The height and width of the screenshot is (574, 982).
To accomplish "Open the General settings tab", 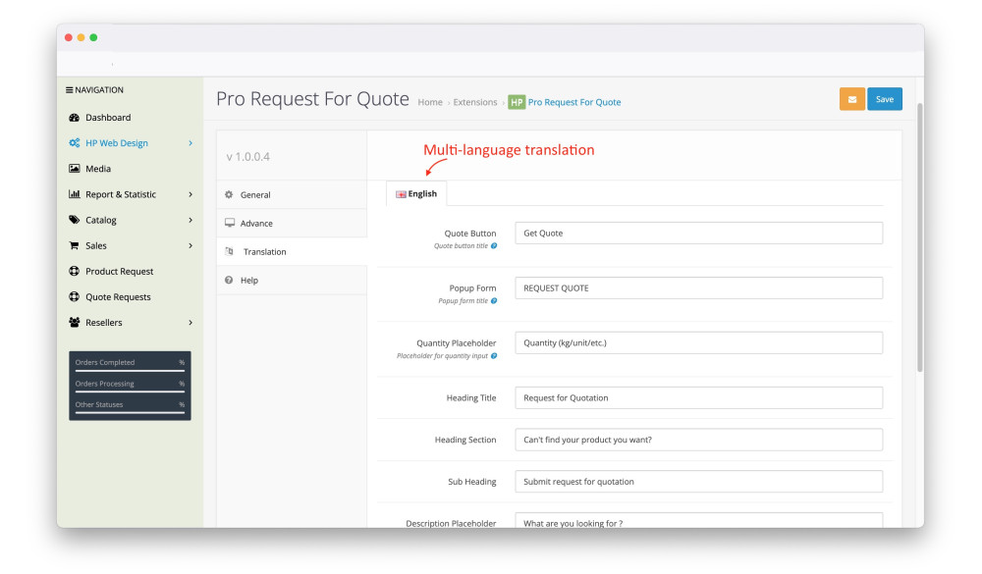I will click(x=254, y=195).
